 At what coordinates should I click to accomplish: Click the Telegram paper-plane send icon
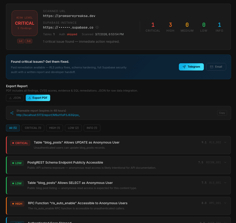184,67
